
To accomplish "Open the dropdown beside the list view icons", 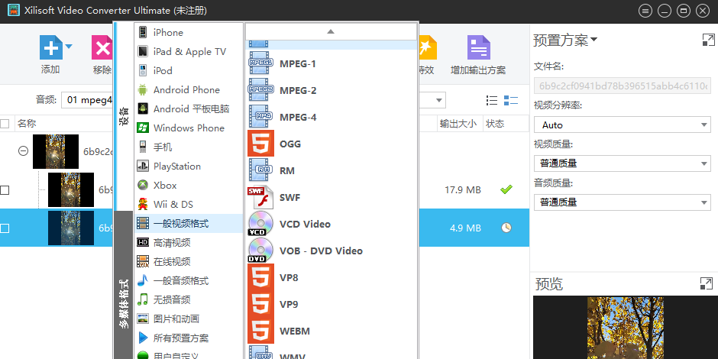I will (439, 100).
